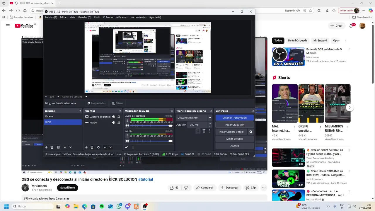This screenshot has height=211, width=375.
Task: Toggle visibility of Captura de pantalla source
Action: (114, 117)
